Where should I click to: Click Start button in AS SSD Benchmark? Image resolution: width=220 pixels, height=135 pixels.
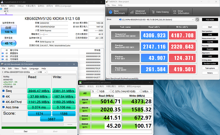coord(26,132)
